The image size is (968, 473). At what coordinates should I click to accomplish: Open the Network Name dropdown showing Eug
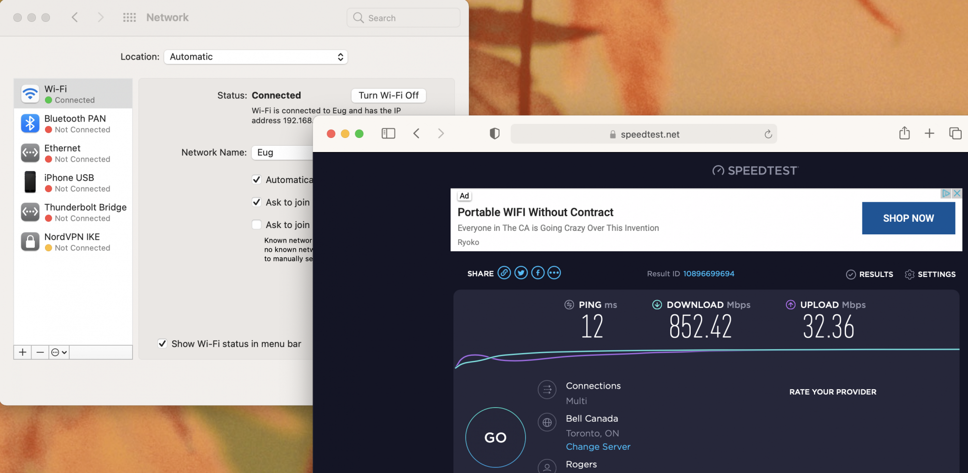282,153
